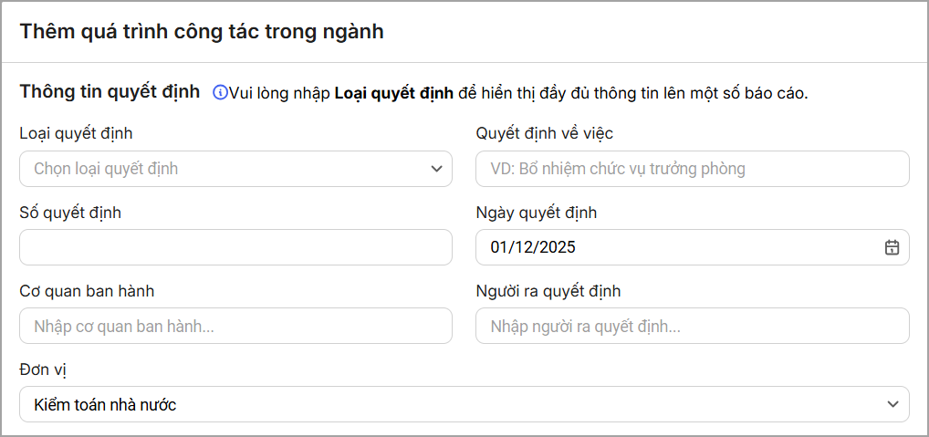Click the Người ra quyết định label

coord(548,291)
